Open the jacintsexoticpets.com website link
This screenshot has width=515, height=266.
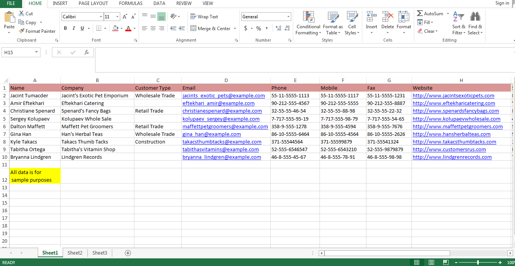[x=453, y=96]
